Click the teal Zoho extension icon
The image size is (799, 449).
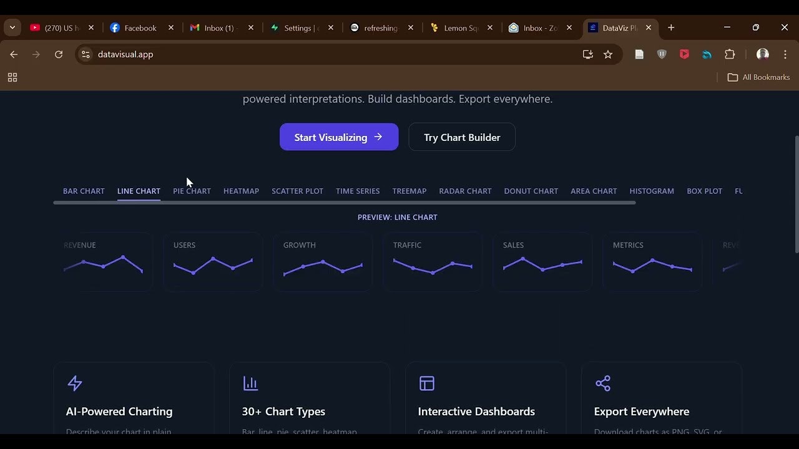click(x=707, y=54)
